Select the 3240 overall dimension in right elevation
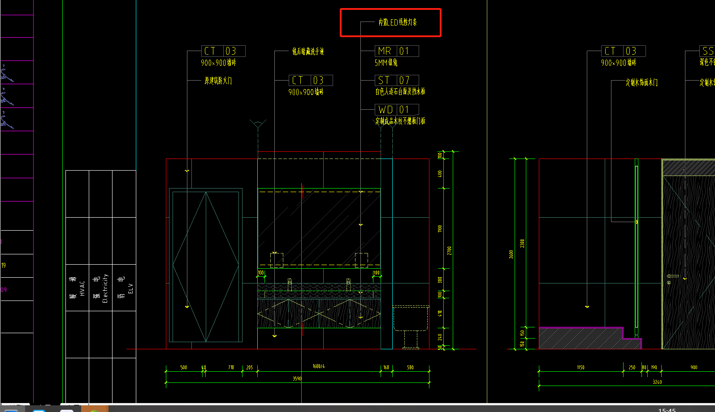The width and height of the screenshot is (715, 412). pos(657,382)
